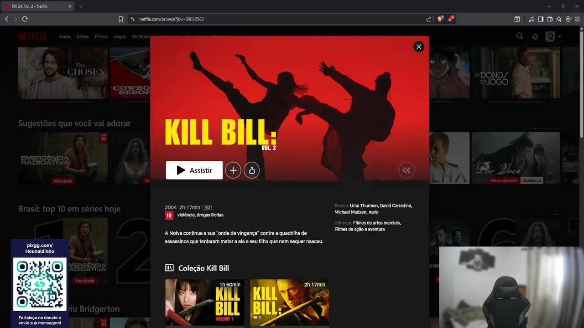Click Emergência Radioativa card under Sugestões
Screen dimensions: 584x328
[63, 159]
